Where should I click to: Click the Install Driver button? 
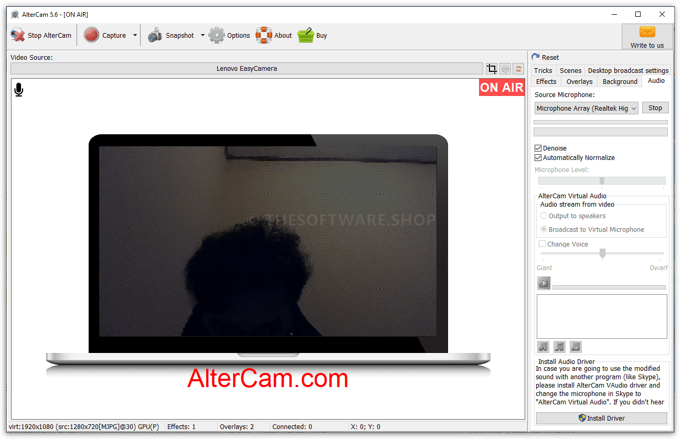pyautogui.click(x=601, y=418)
